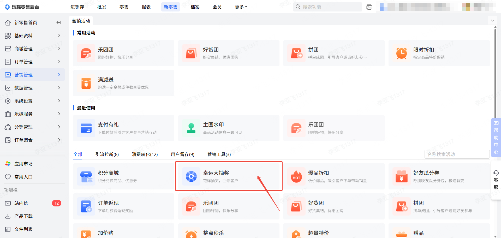The width and height of the screenshot is (501, 238).
Task: Click the search magnifier icon
Action: [298, 7]
